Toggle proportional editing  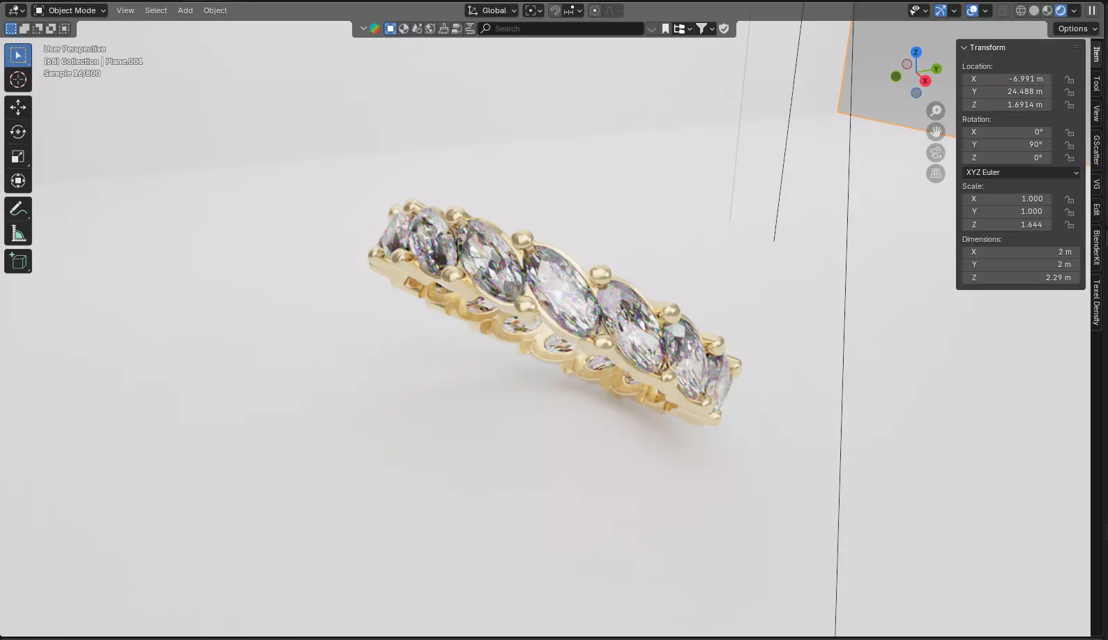coord(595,10)
